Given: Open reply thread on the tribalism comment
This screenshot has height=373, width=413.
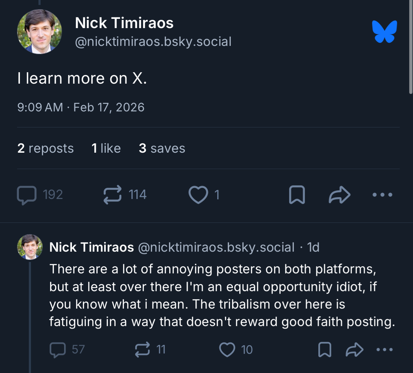Looking at the screenshot, I should point(58,350).
